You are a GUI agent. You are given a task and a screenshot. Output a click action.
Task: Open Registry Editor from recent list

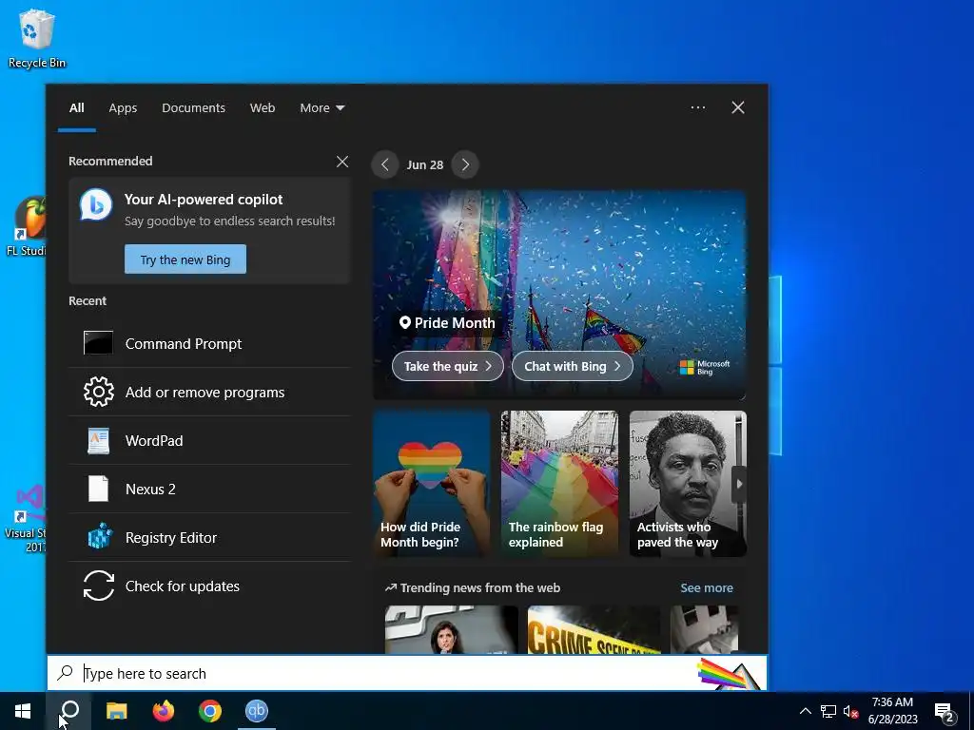click(x=209, y=537)
